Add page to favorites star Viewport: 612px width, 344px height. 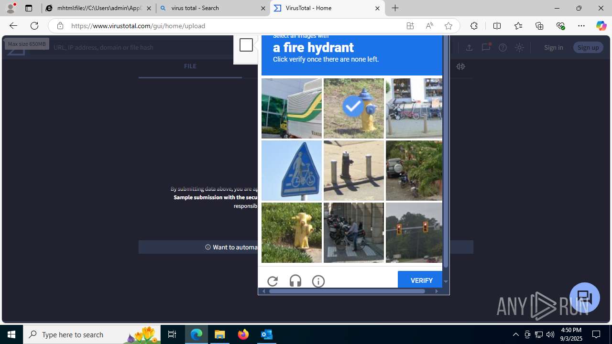(448, 26)
